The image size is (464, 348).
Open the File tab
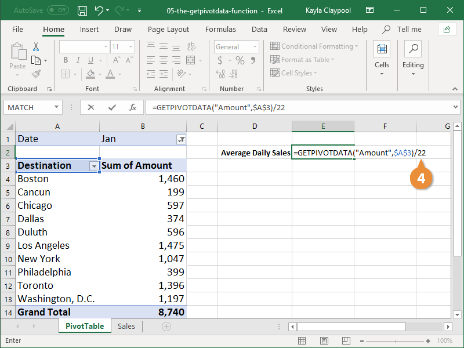click(17, 30)
